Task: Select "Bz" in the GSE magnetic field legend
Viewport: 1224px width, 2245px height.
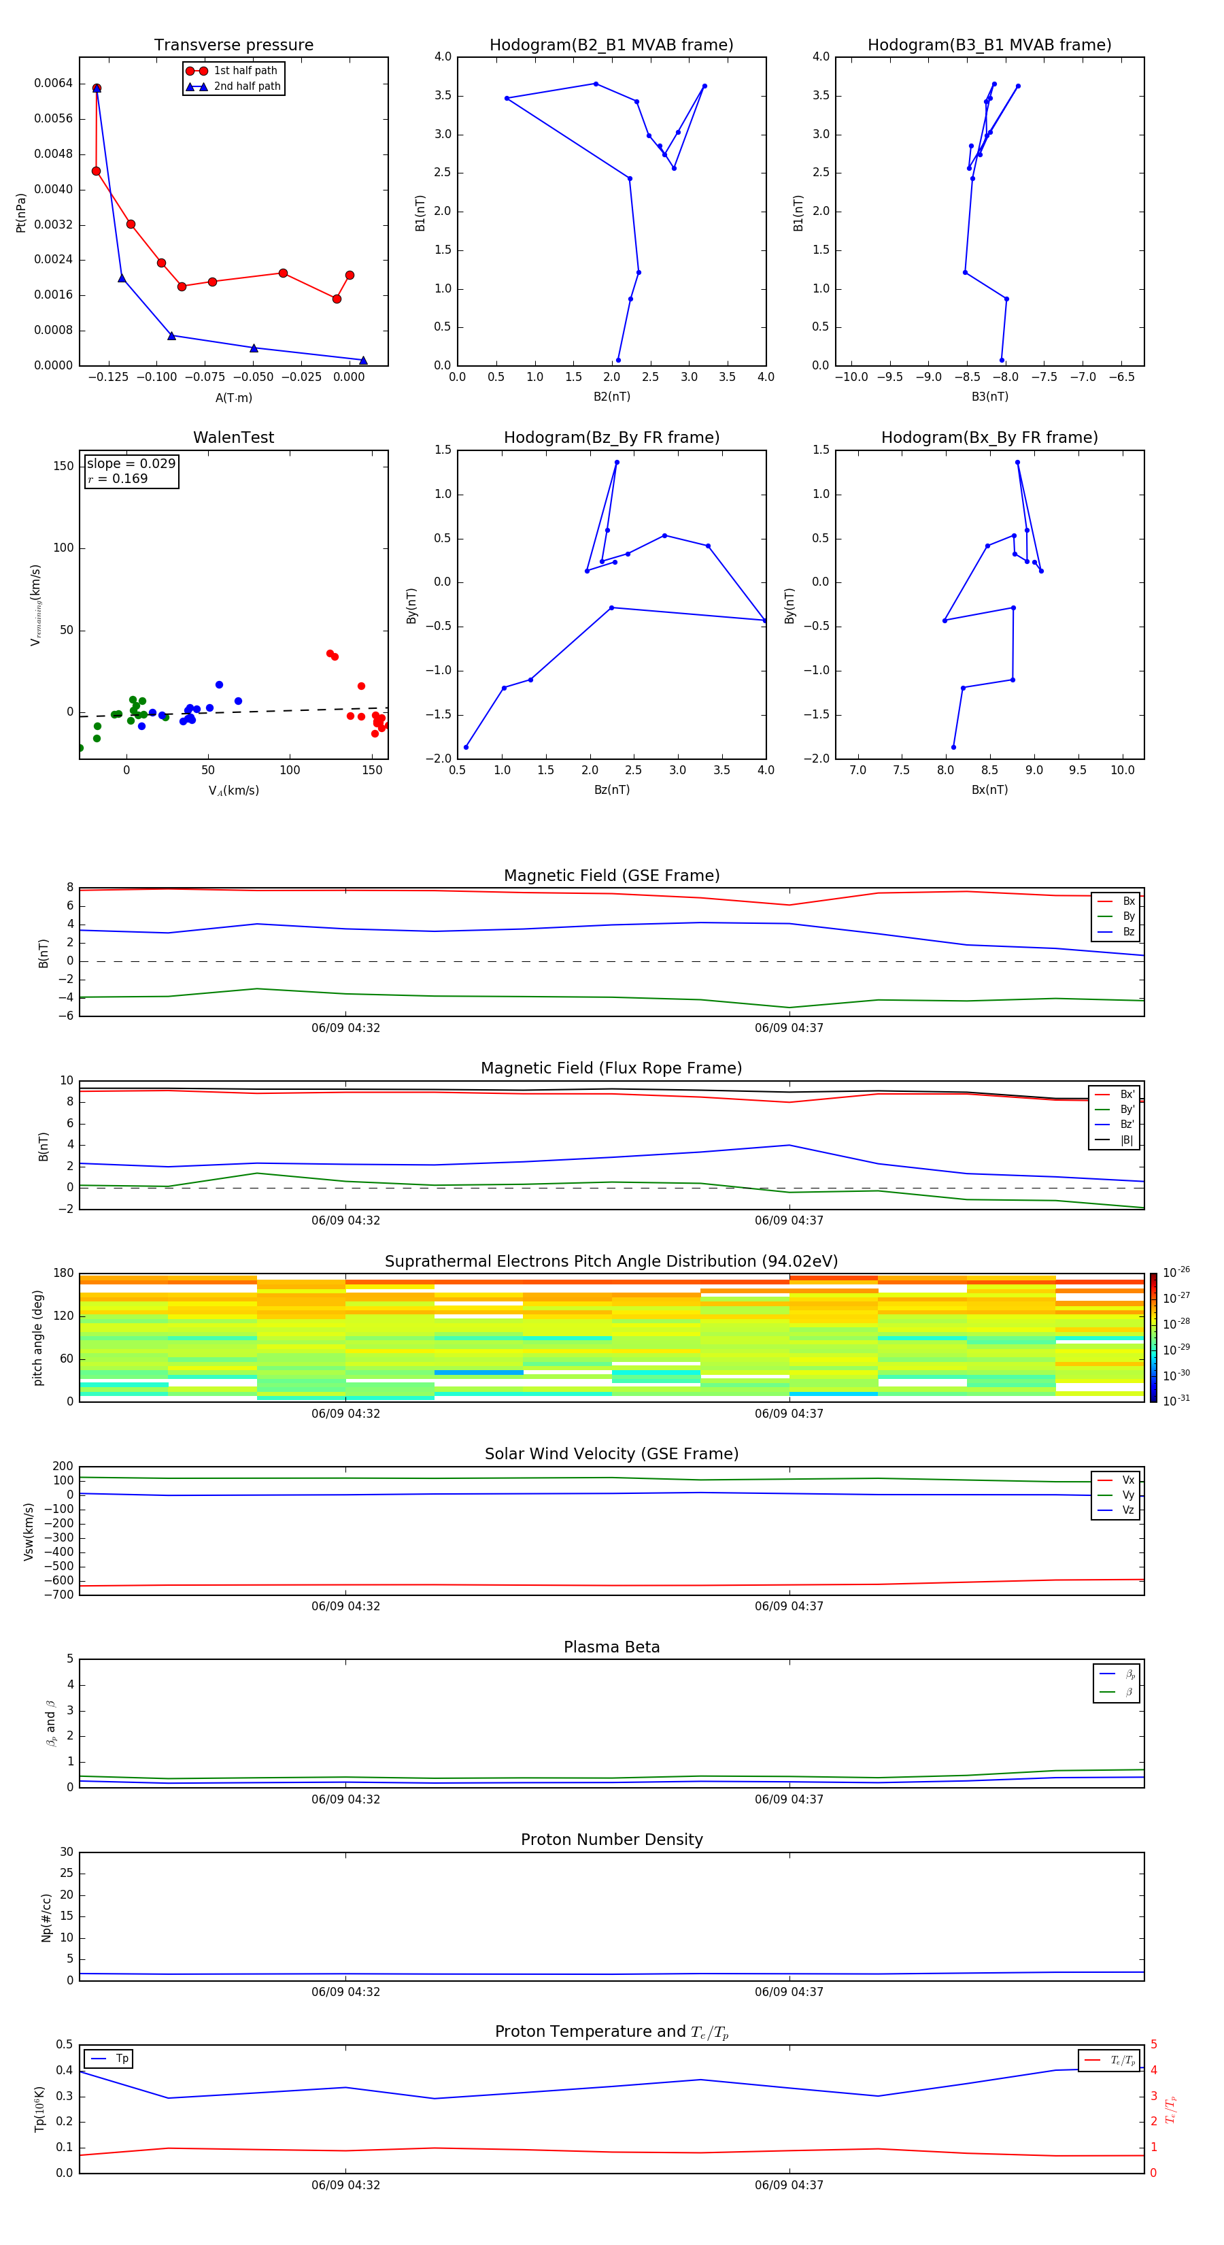Action: tap(1116, 931)
